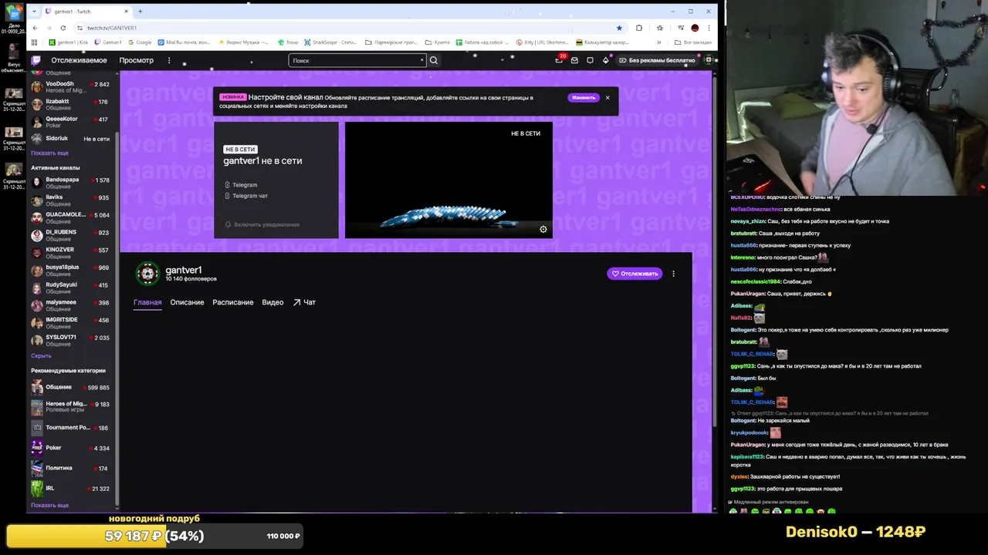Image resolution: width=988 pixels, height=555 pixels.
Task: Open QeeeeKotor channel in sidebar
Action: [x=71, y=121]
